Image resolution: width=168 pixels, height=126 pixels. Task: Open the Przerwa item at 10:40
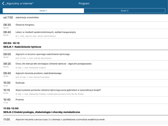(x=19, y=100)
